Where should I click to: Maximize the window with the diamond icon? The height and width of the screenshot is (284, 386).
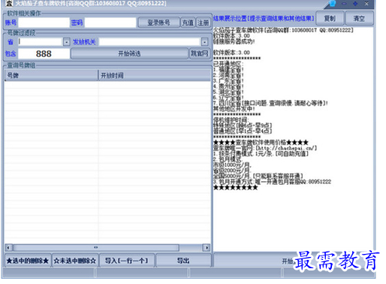[355, 4]
